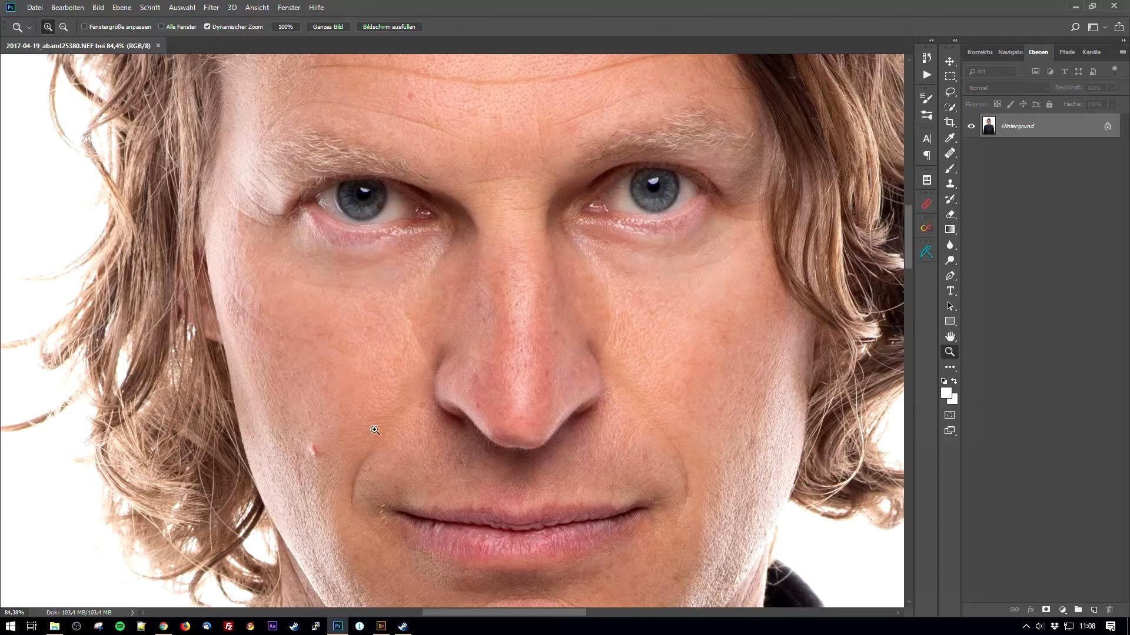Click the zoom out magnifier icon
1130x635 pixels.
point(64,27)
